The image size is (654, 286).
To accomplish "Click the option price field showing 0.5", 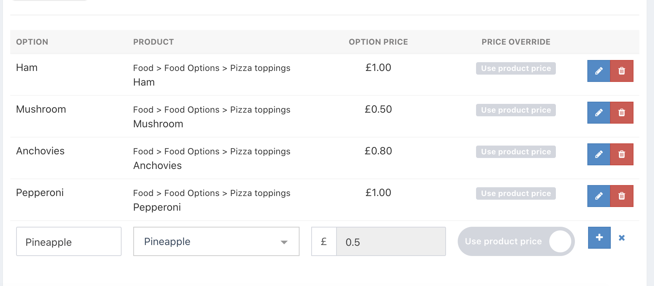I will [391, 241].
